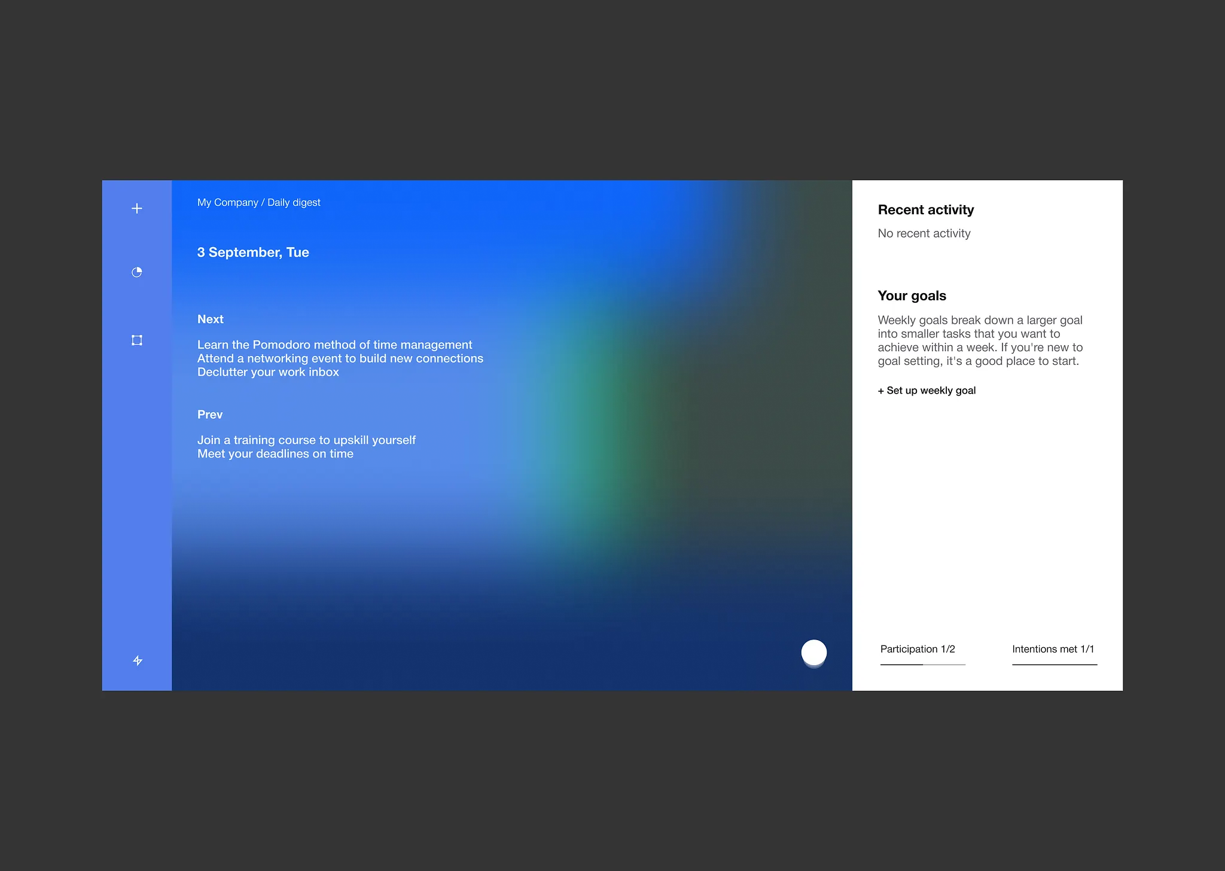Open My Company / Daily digest breadcrumb
The height and width of the screenshot is (871, 1225).
coord(258,202)
